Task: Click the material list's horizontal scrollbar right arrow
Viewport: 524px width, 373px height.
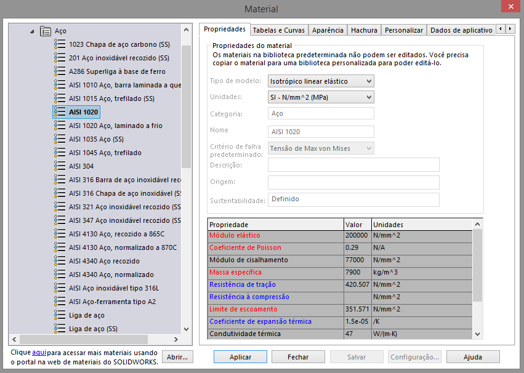Action: point(176,339)
